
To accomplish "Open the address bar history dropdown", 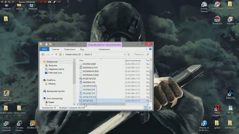I will [x=125, y=54].
